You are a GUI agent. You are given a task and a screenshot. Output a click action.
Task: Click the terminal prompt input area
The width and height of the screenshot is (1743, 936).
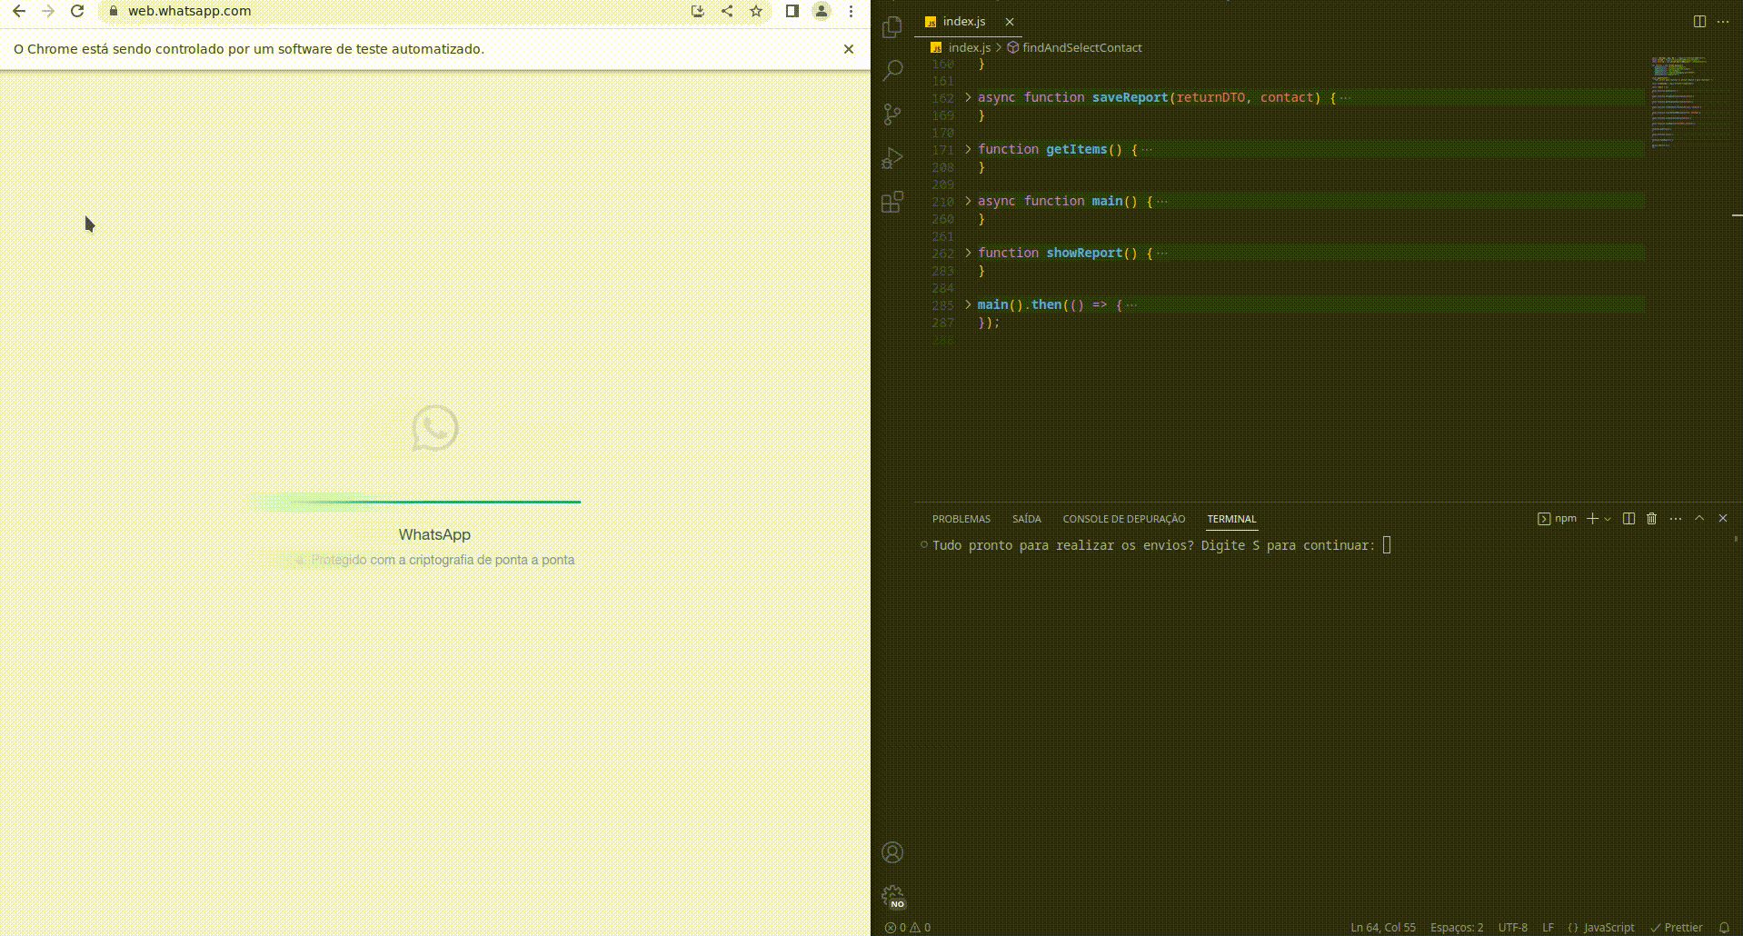[1387, 545]
